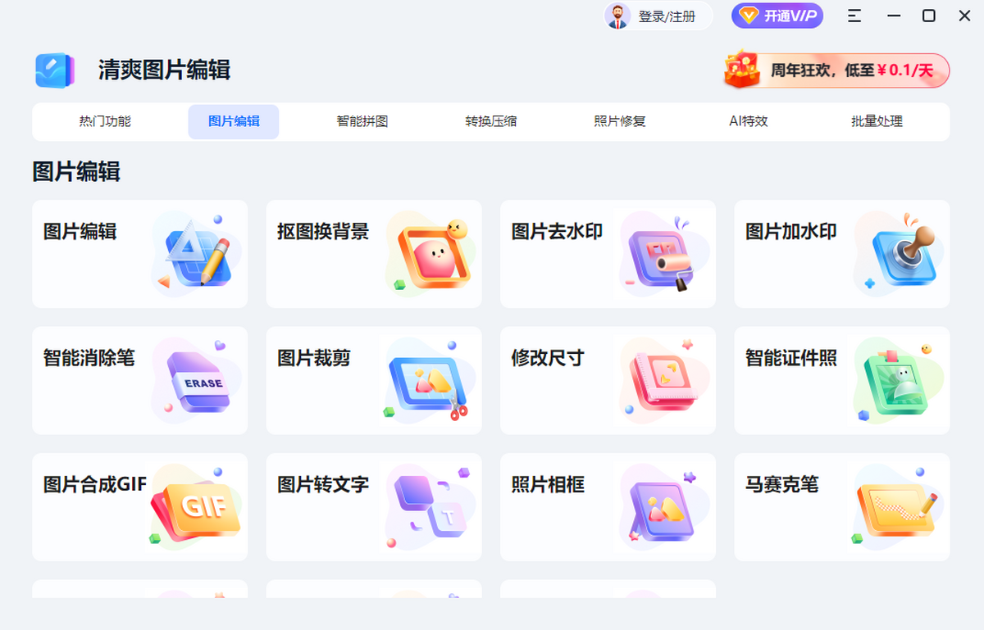Click the 图片合成GIF card title
The height and width of the screenshot is (630, 984).
(95, 484)
